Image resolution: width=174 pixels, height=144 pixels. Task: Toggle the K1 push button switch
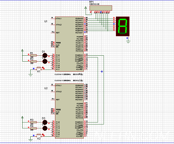(x=39, y=69)
